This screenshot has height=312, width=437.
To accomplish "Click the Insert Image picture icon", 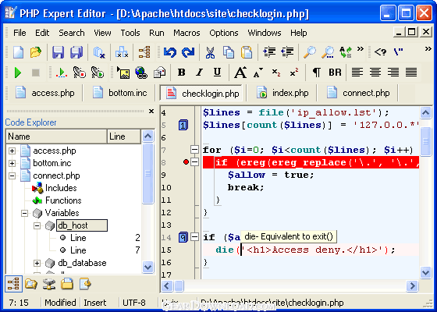I will point(123,73).
